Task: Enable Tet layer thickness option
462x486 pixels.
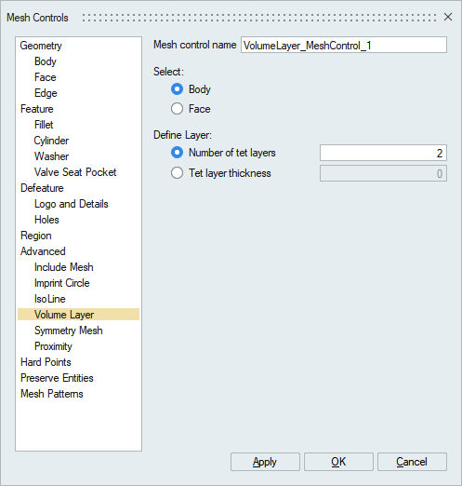Action: pyautogui.click(x=177, y=173)
